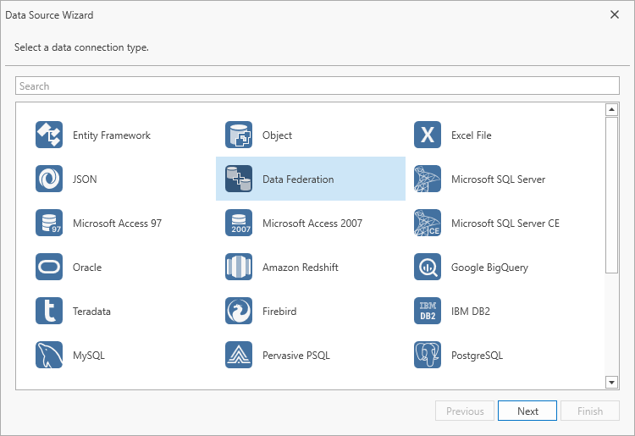Screen dimensions: 635x436
Task: Select the Microsoft Access 97 label
Action: [117, 224]
